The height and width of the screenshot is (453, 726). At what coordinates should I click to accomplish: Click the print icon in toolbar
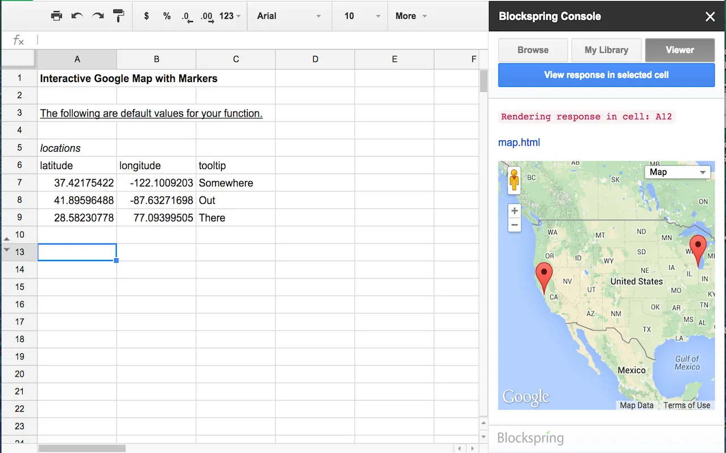(56, 16)
